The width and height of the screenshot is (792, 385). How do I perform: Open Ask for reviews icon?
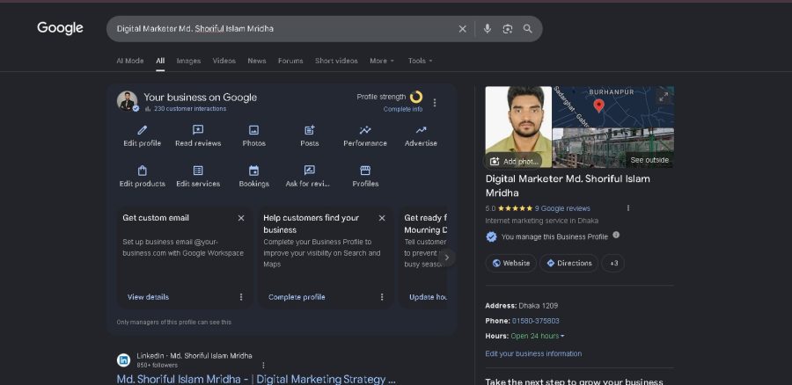tap(310, 171)
